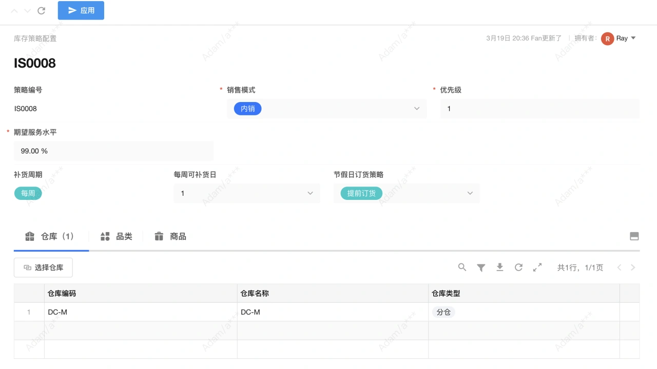
Task: Click the 选择仓库 button
Action: click(x=43, y=267)
